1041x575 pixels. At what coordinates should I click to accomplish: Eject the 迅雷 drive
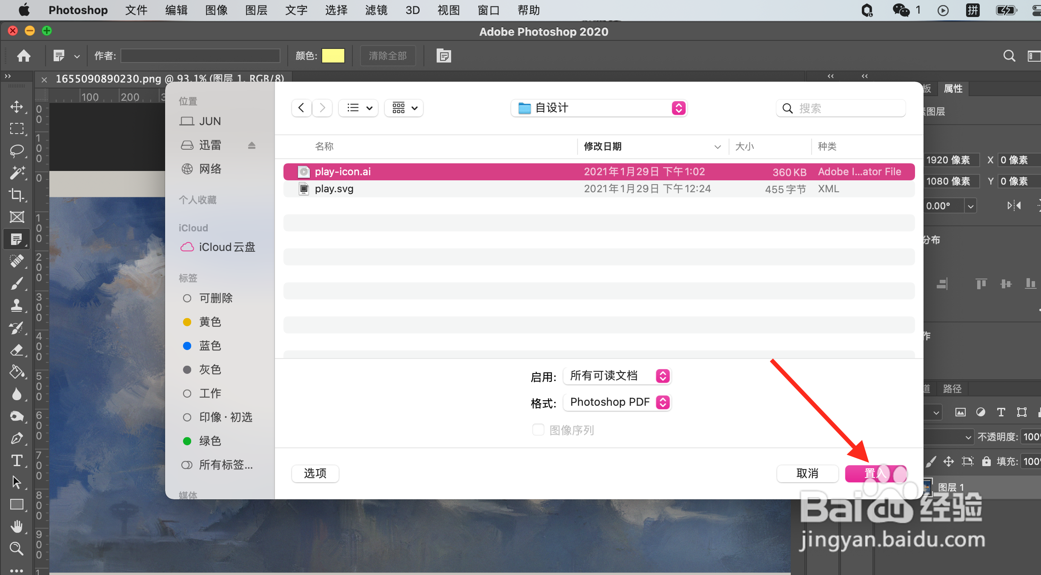(252, 145)
